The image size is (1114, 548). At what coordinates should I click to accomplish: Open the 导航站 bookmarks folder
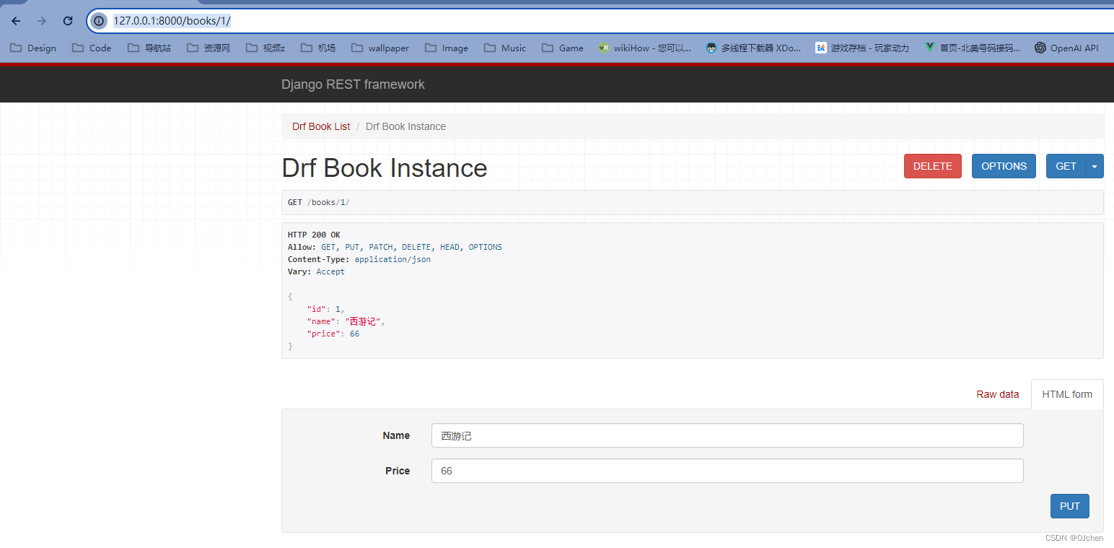tap(149, 48)
